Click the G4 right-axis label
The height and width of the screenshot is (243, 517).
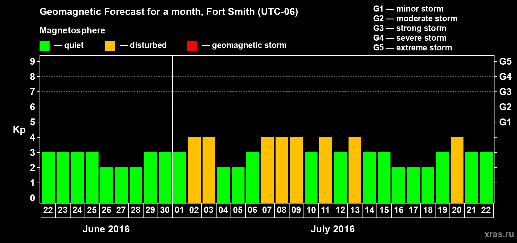505,77
